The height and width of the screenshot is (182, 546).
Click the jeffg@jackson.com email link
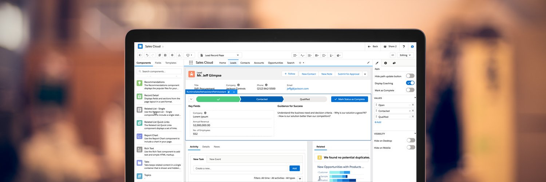(297, 88)
